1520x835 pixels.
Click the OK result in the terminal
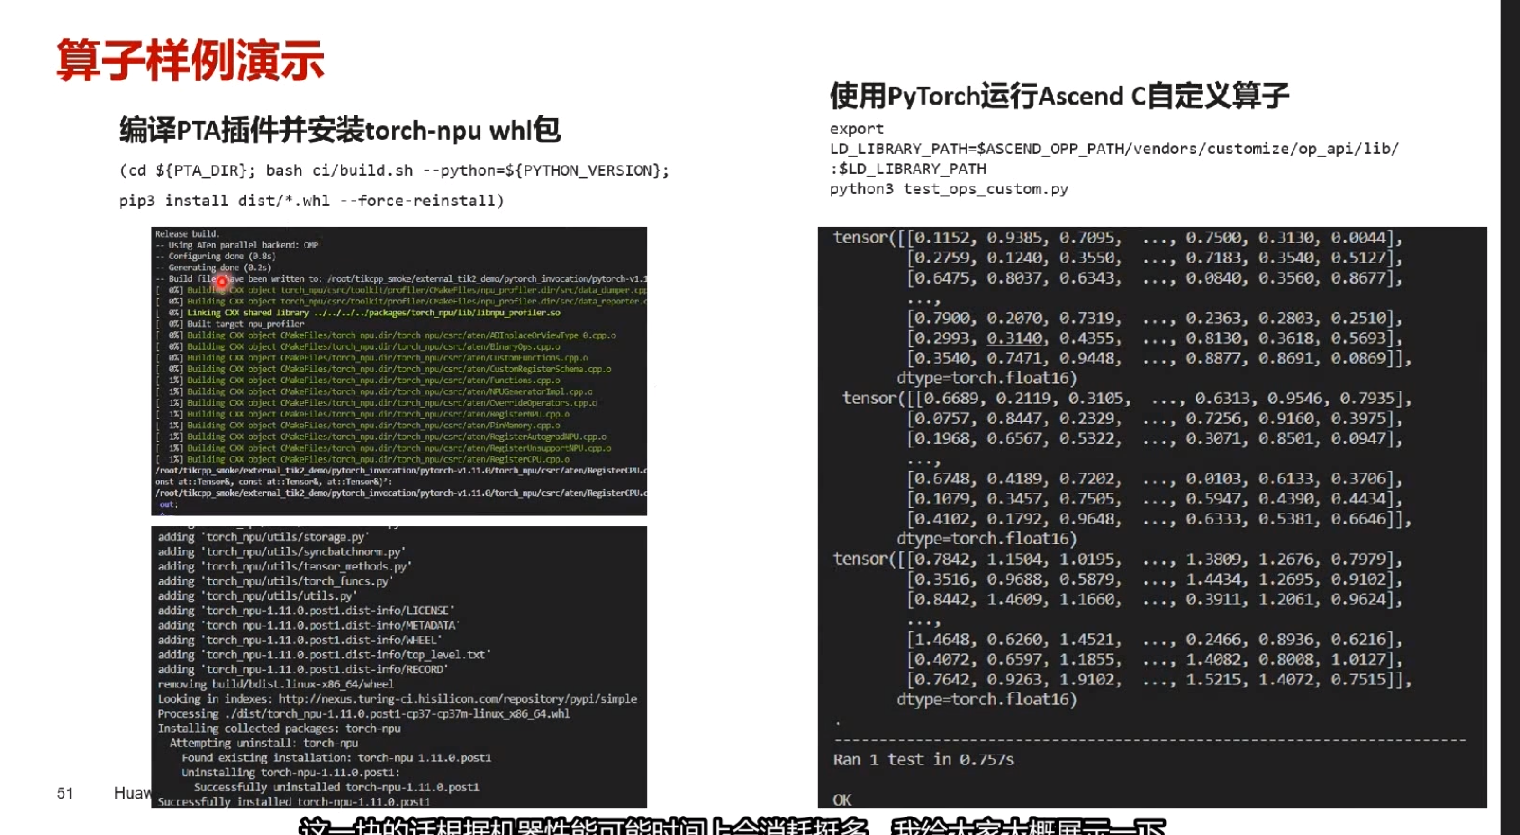tap(841, 800)
